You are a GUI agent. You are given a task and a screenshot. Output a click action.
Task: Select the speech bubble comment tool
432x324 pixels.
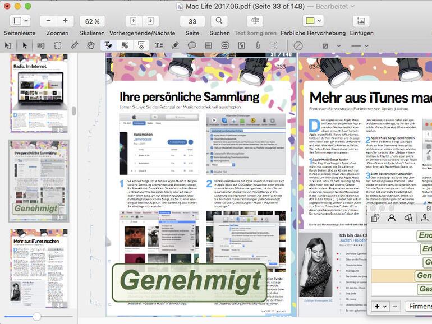(192, 45)
